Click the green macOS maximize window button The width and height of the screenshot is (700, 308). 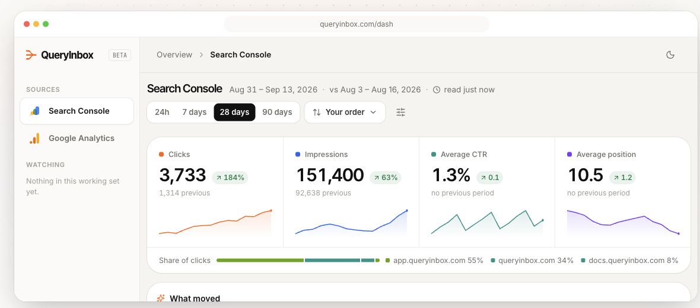46,24
